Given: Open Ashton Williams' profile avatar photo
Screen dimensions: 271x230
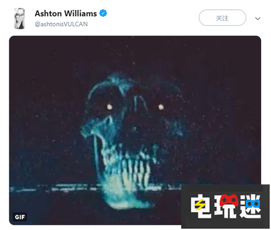Looking at the screenshot, I should pos(20,18).
